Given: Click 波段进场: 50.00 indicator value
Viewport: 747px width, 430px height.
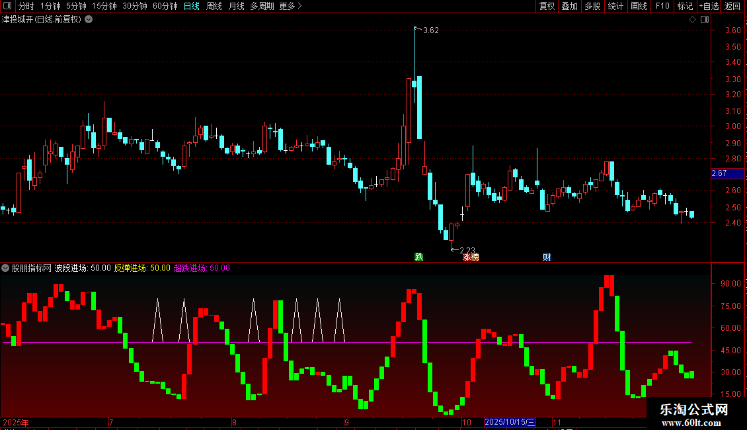Looking at the screenshot, I should [x=83, y=268].
